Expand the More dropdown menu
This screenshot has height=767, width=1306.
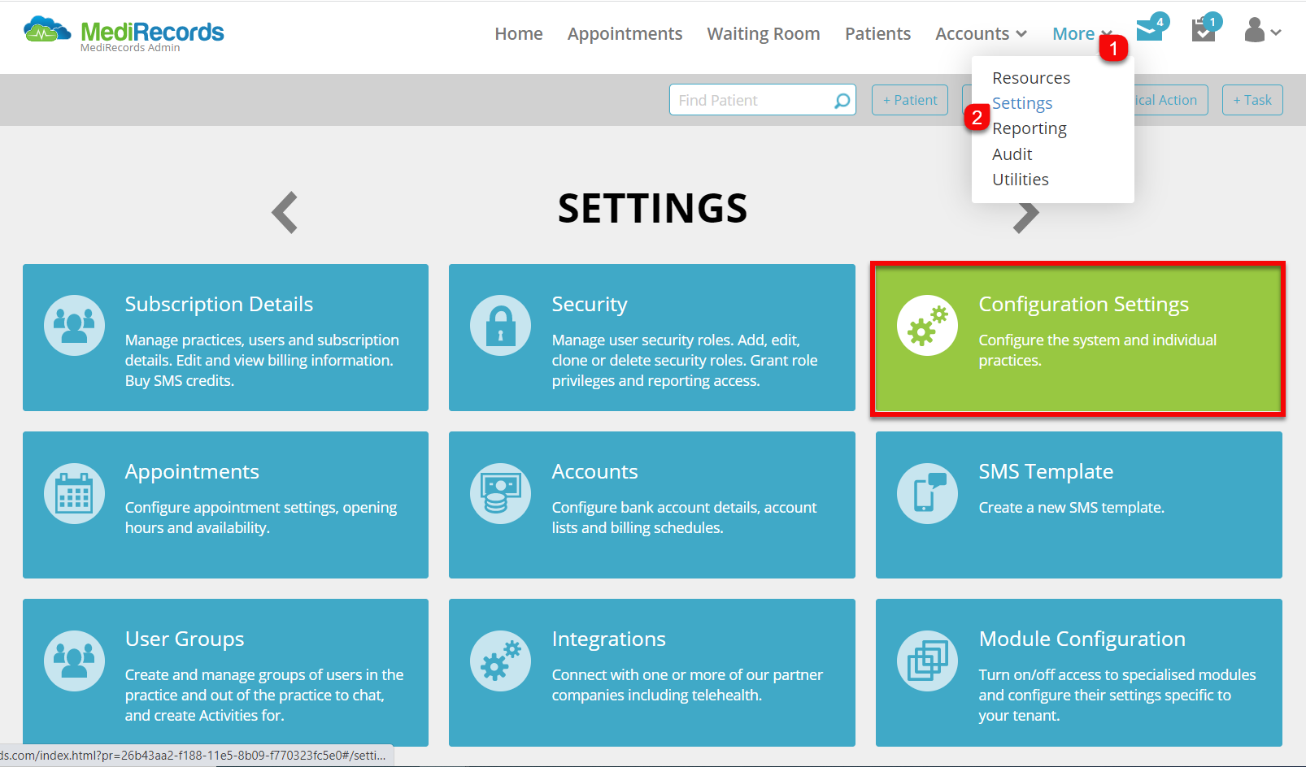1082,33
